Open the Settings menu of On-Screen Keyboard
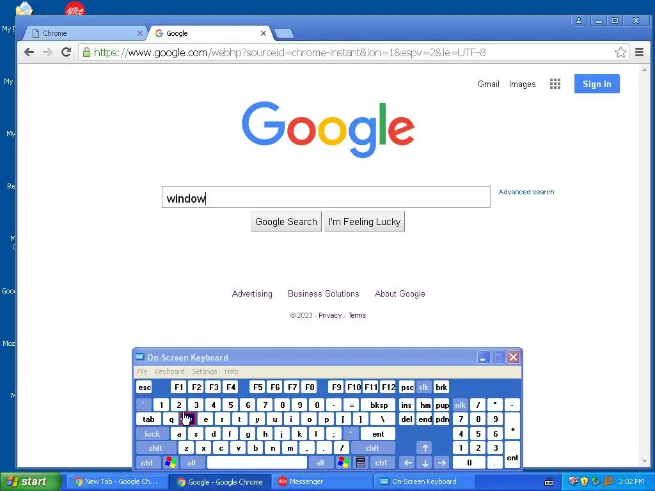This screenshot has width=655, height=491. pyautogui.click(x=204, y=371)
